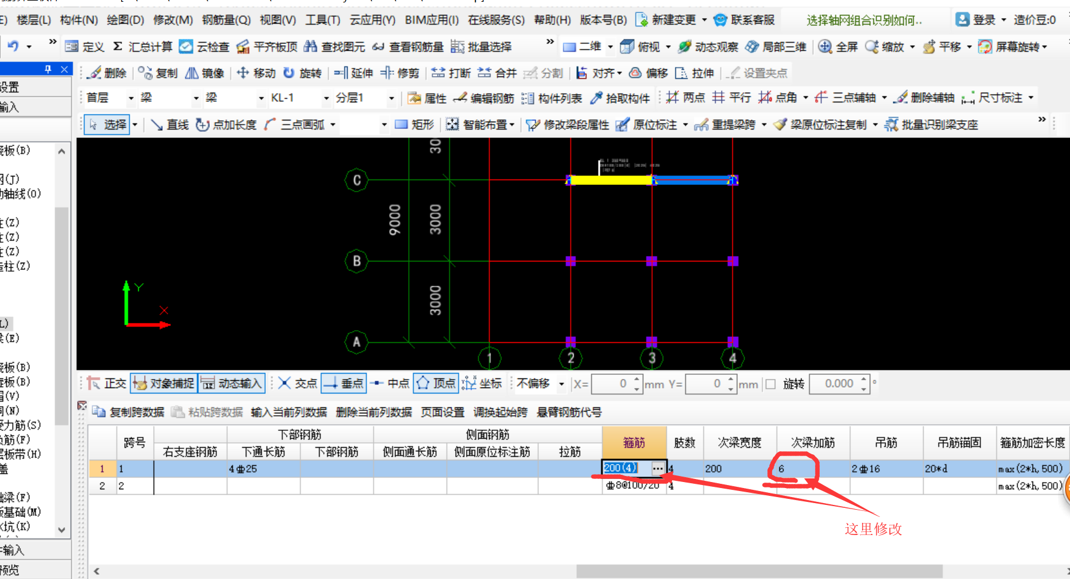Toggle 顶点 vertex snap
Viewport: 1070px width, 579px height.
coord(436,383)
